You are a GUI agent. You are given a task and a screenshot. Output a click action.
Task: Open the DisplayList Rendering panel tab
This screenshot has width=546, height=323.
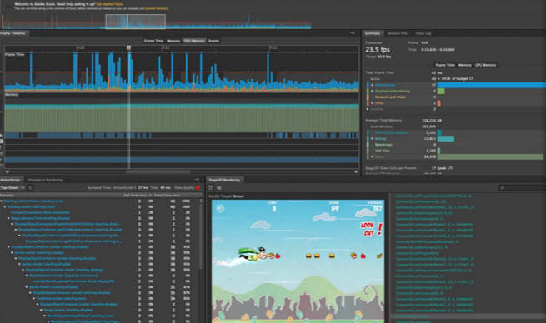tap(45, 180)
